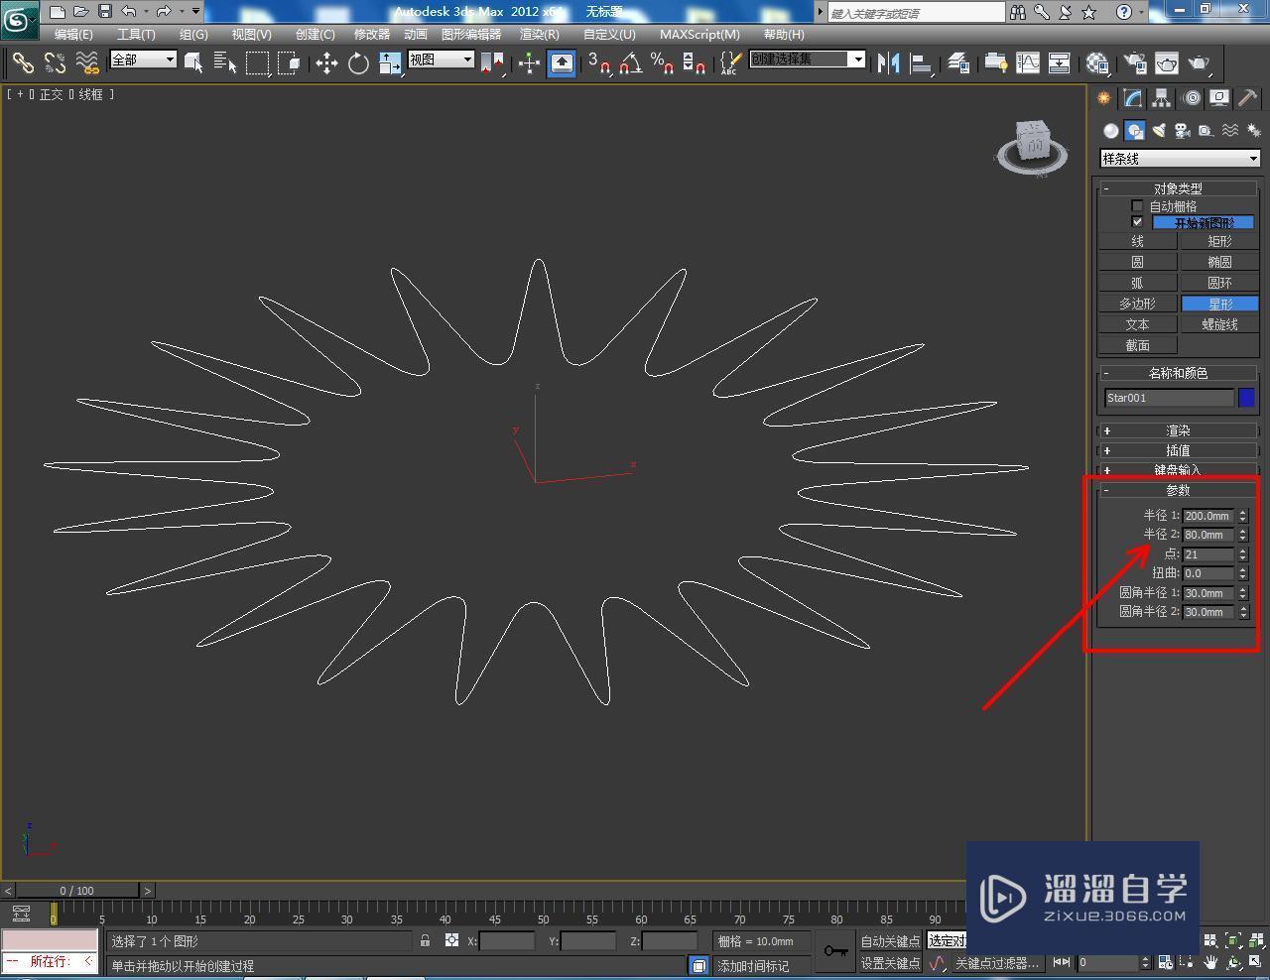Screen dimensions: 1270x980
Task: Select the Link tool chain icon
Action: (22, 63)
